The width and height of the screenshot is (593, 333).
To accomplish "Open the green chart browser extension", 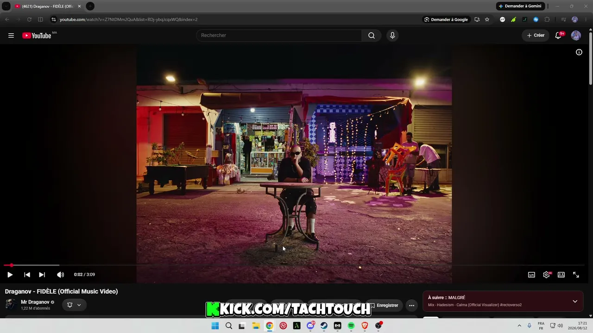I will pos(513,19).
